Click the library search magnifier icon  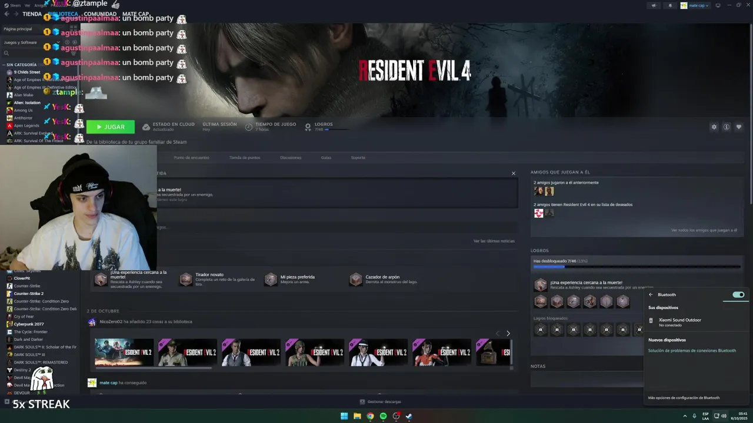click(6, 53)
